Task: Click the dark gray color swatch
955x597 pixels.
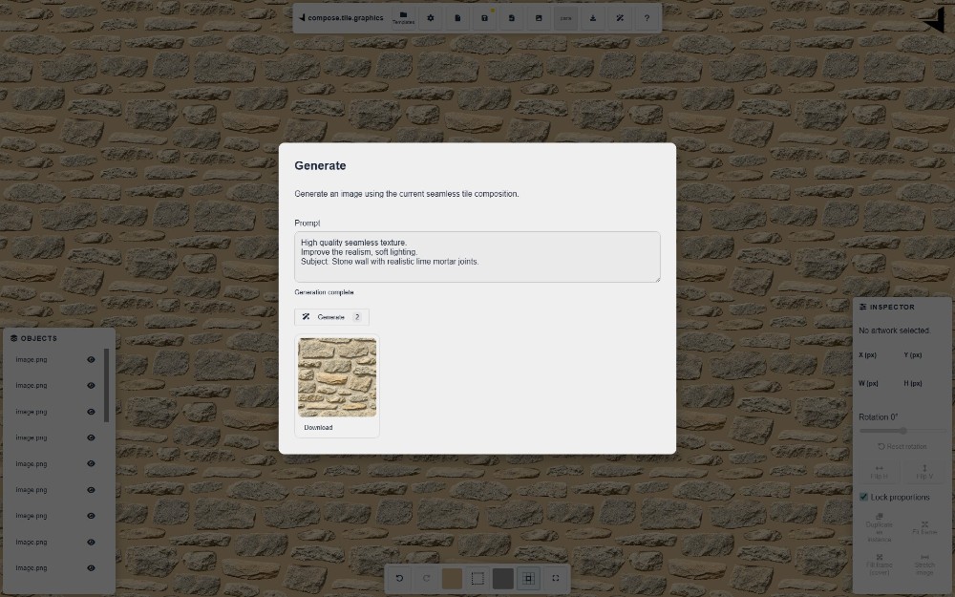Action: 503,578
